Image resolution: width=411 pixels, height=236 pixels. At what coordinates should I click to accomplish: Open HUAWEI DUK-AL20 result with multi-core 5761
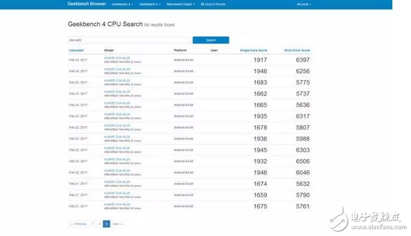[117, 205]
